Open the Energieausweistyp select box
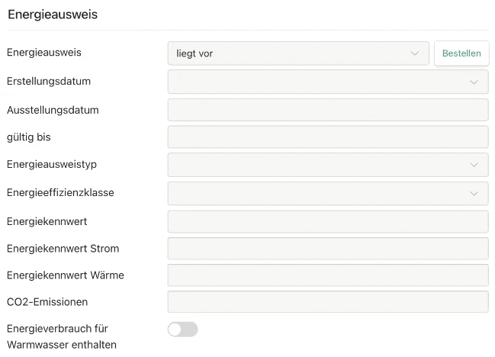 coord(320,165)
